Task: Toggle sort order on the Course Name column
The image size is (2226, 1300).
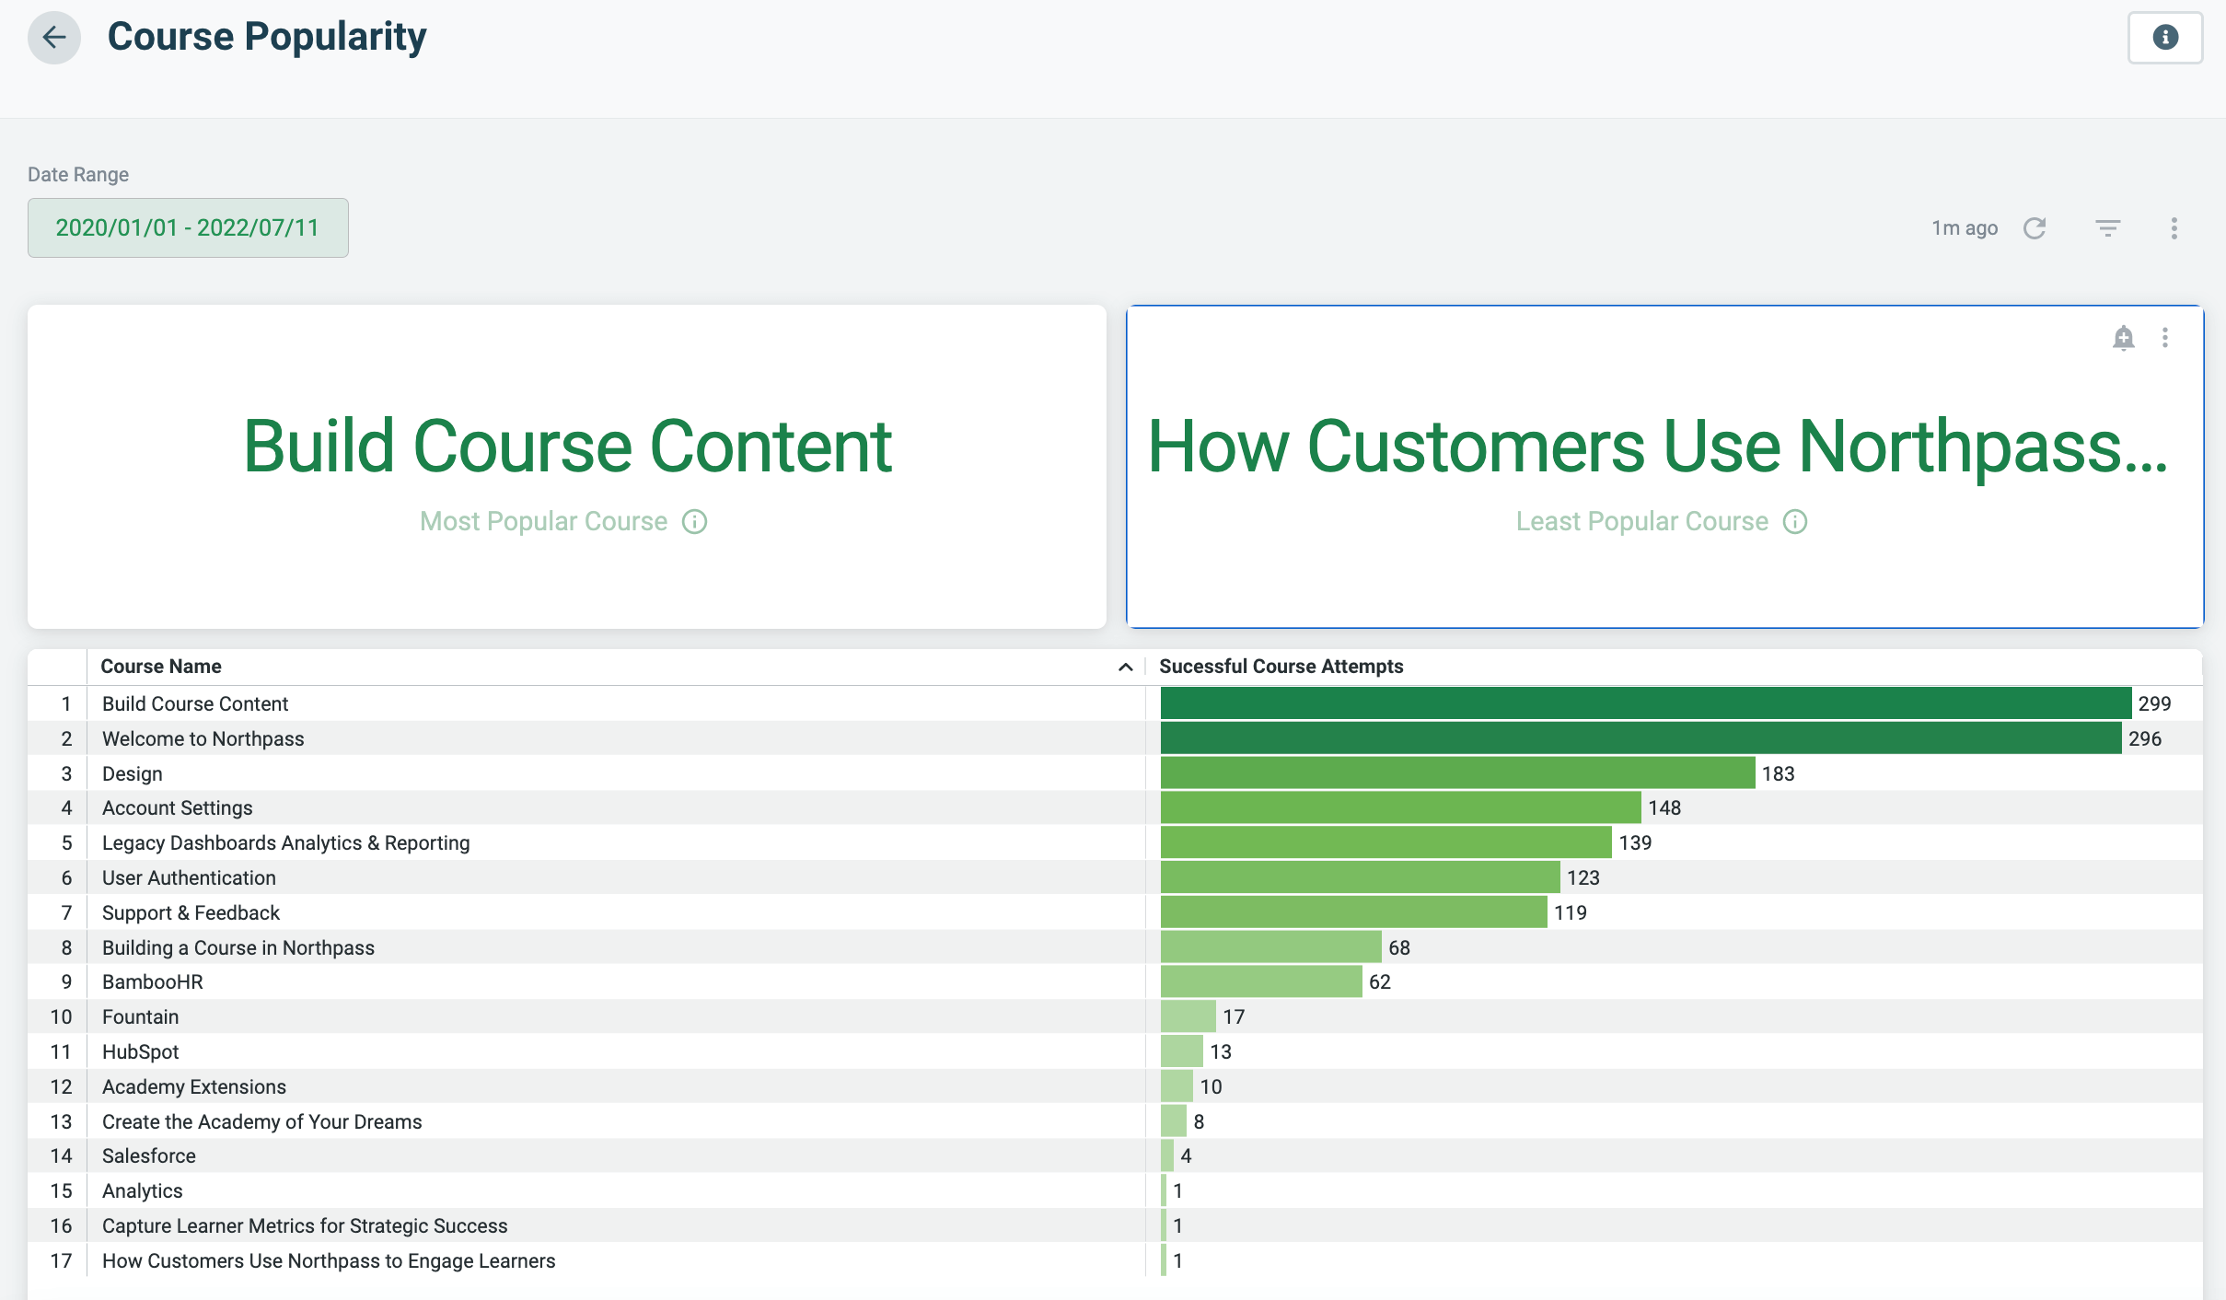Action: tap(1124, 666)
